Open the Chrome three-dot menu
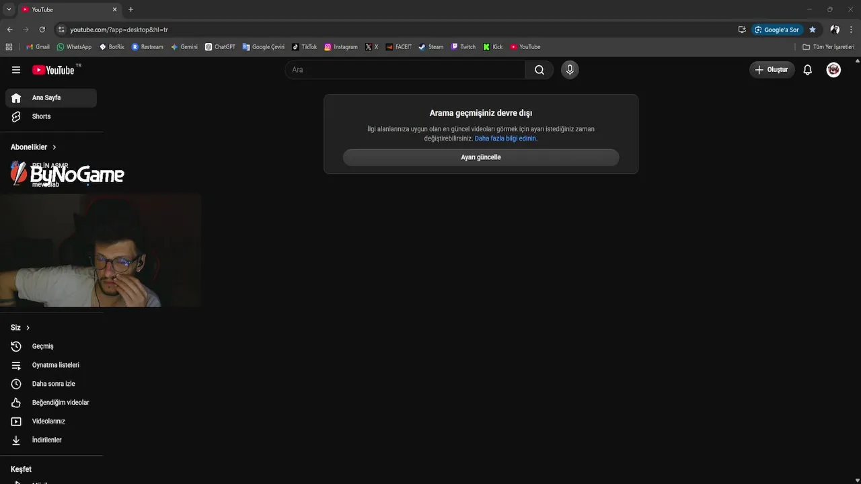 [x=852, y=30]
